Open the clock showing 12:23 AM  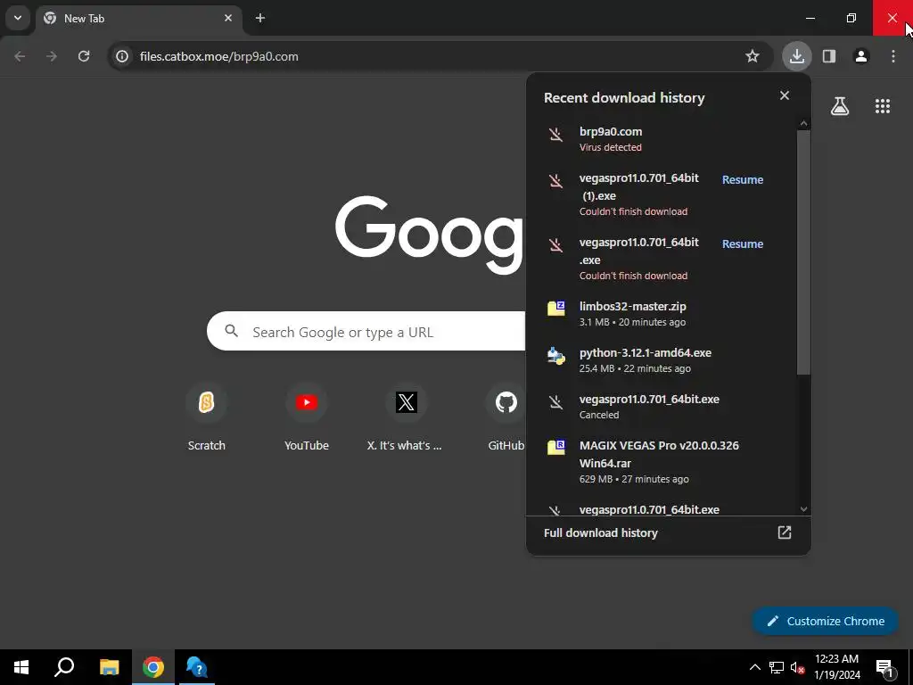836,667
